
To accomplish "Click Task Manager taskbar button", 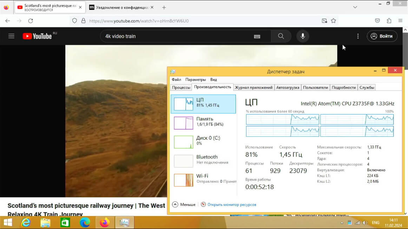I will 124,222.
